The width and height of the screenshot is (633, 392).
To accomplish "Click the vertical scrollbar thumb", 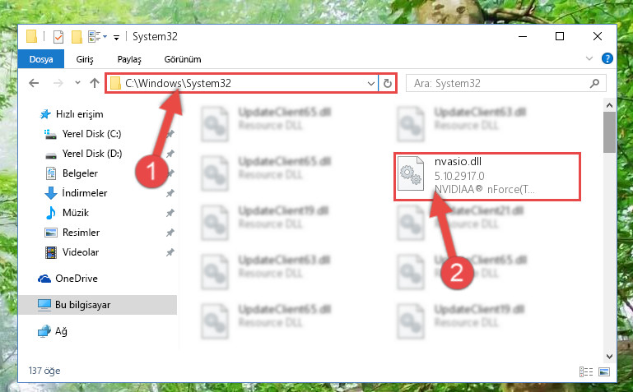I will click(x=609, y=132).
